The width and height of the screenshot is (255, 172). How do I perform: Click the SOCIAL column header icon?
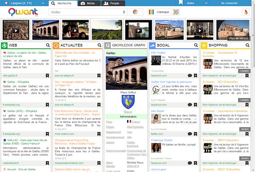pyautogui.click(x=152, y=45)
